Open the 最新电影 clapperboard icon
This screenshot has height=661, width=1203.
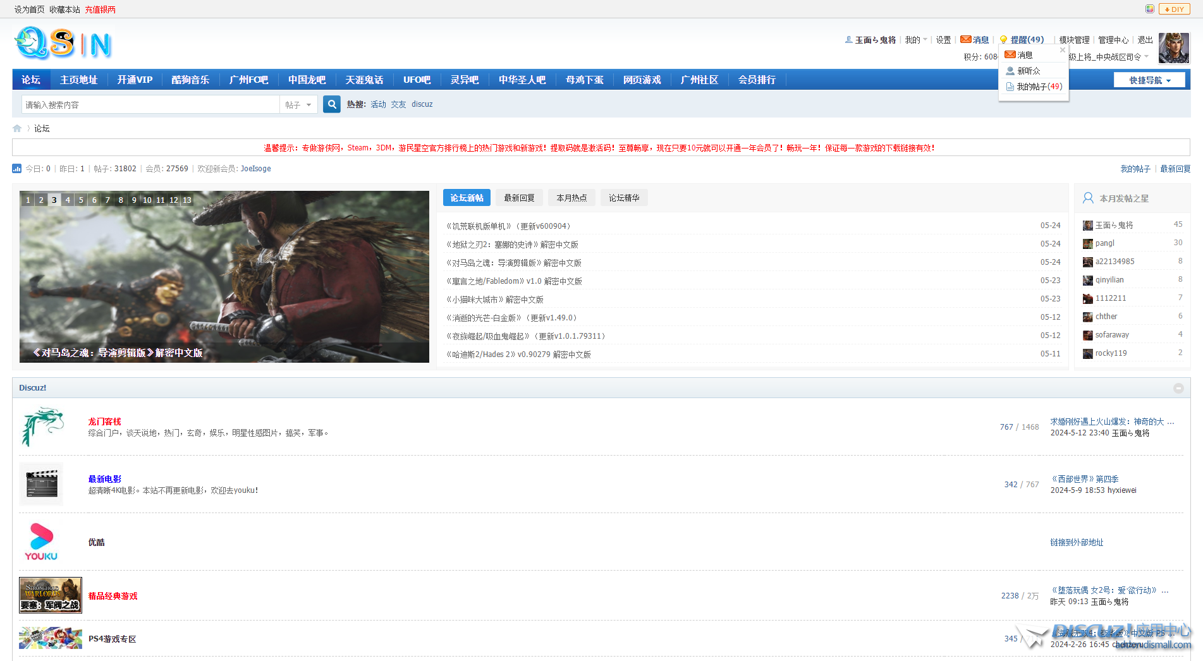pos(42,484)
